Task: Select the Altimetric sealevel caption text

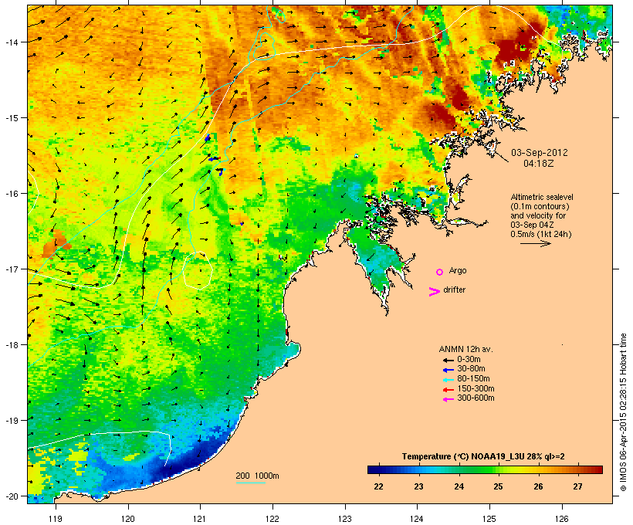Action: coord(542,197)
